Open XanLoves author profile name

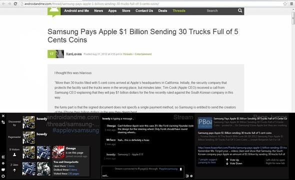pos(74,54)
